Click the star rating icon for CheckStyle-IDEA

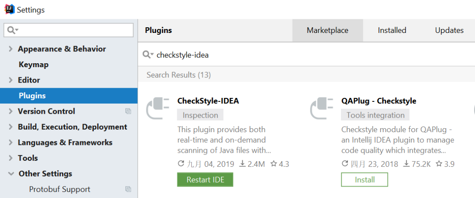click(x=274, y=164)
